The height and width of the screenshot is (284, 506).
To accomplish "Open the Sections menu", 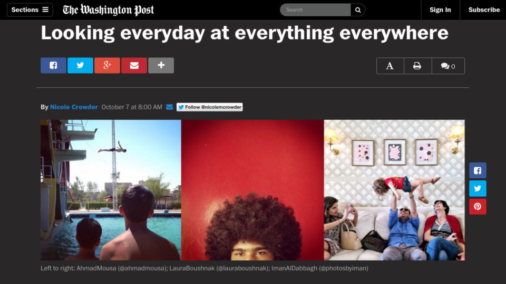I will 30,10.
